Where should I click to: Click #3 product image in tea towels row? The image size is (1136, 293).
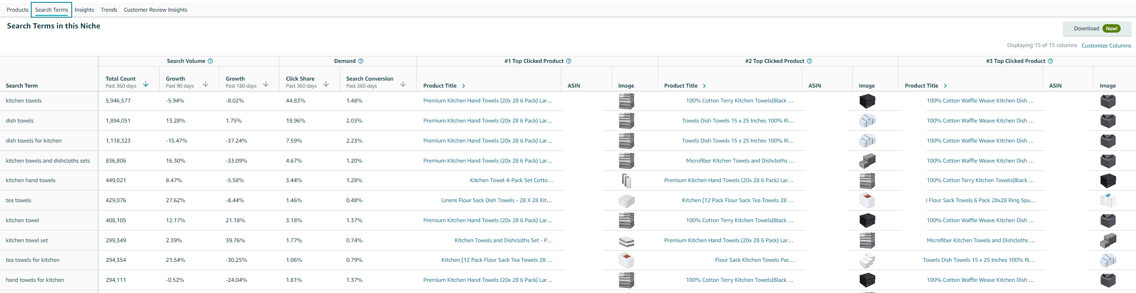tap(1108, 200)
